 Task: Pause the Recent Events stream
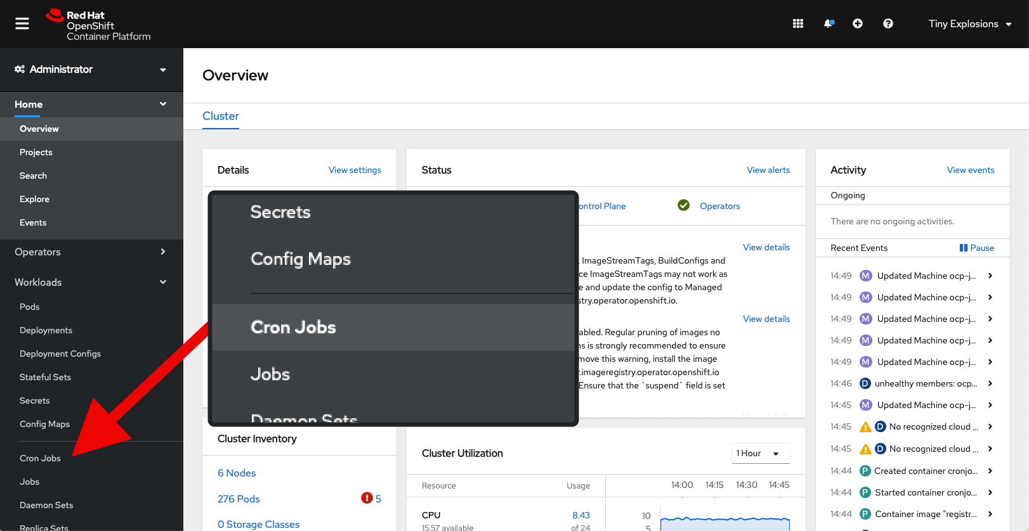click(977, 248)
